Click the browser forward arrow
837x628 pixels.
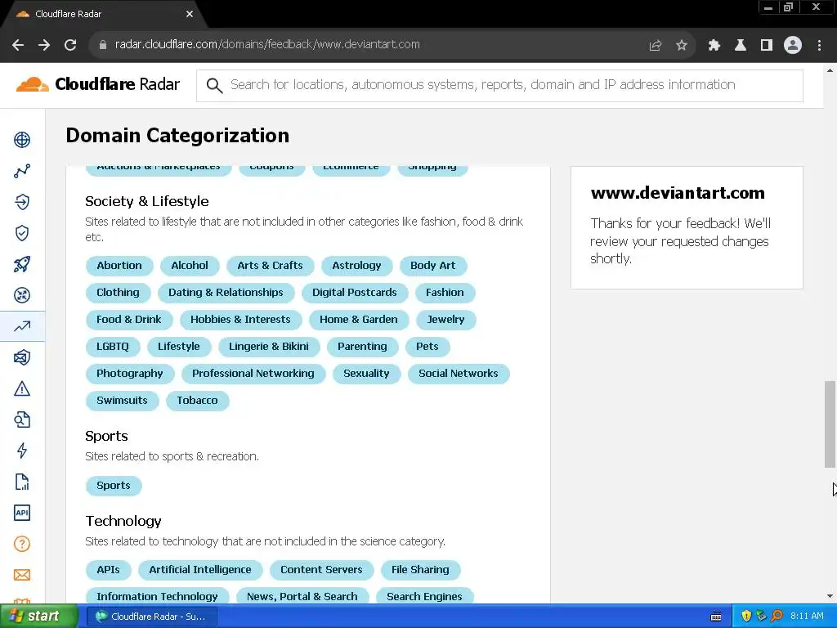point(44,45)
